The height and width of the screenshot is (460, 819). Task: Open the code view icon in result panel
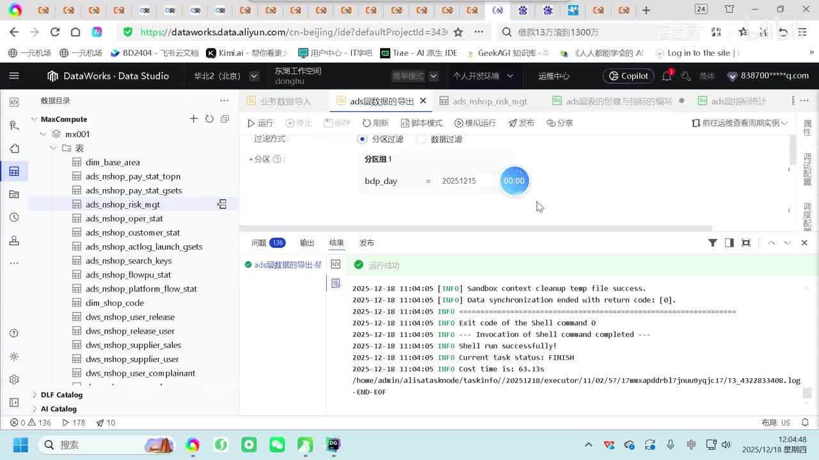click(x=335, y=264)
